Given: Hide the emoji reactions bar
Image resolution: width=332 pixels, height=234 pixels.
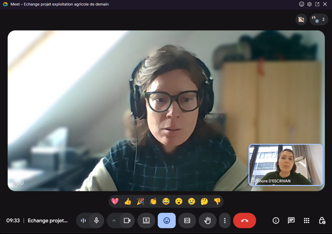Looking at the screenshot, I should coord(167,221).
